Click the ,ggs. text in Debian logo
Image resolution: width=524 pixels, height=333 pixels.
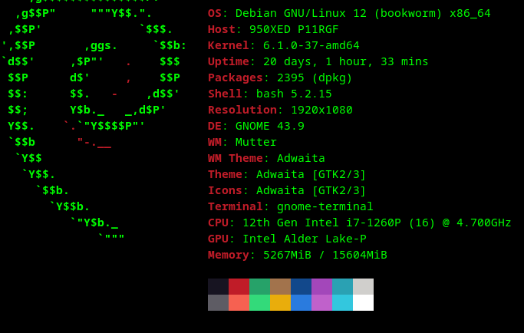101,46
